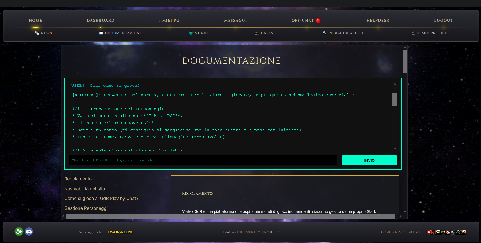The width and height of the screenshot is (481, 243).
Task: Click the user icon beside Il Mio Profilo
Action: (x=413, y=33)
